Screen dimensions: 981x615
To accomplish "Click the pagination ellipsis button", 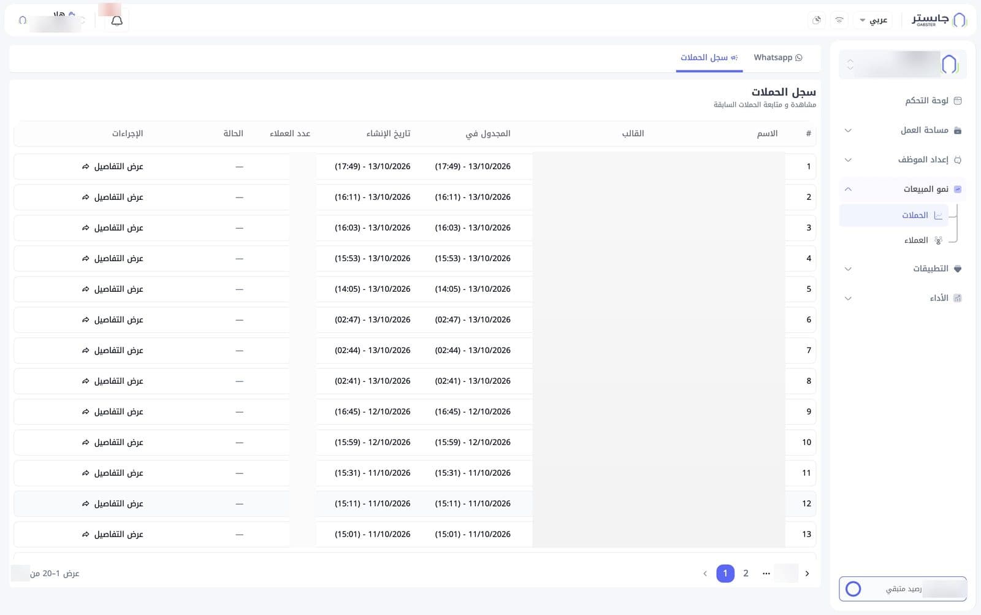I will (x=766, y=573).
